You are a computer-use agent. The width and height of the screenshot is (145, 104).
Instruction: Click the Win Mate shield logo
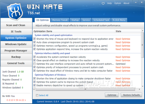tap(15, 11)
